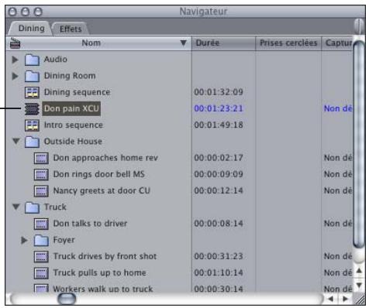The image size is (369, 308).
Task: Click the vertical scrollbar thumb
Action: pyautogui.click(x=359, y=145)
